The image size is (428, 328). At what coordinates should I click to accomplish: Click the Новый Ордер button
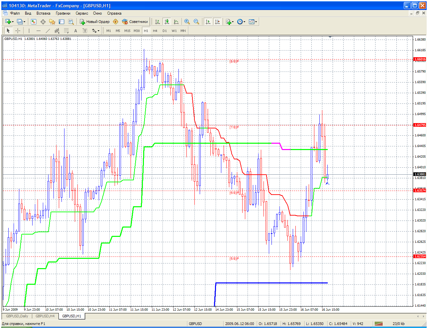95,22
